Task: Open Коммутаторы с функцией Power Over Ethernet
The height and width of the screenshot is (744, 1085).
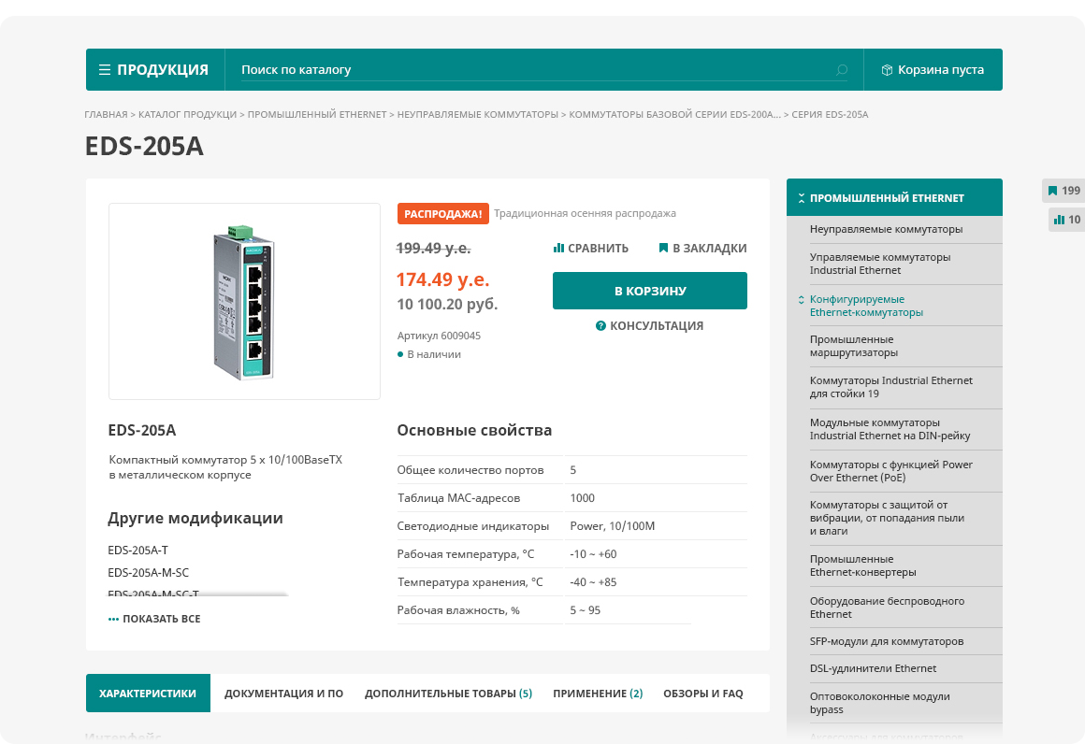Action: (891, 471)
